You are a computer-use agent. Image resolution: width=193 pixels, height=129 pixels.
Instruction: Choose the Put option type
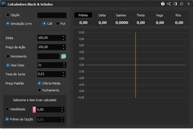click(x=58, y=24)
